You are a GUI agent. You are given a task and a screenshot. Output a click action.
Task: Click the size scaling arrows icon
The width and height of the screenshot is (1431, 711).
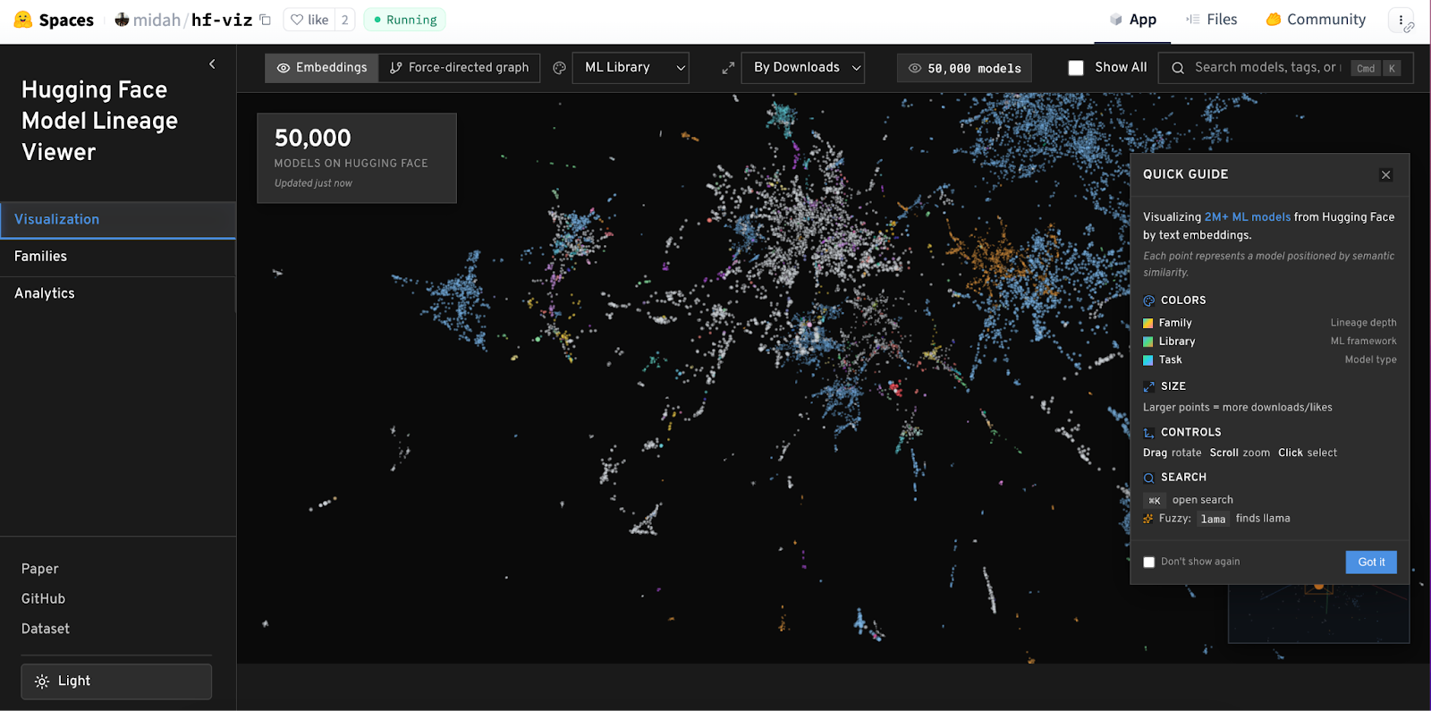click(728, 68)
